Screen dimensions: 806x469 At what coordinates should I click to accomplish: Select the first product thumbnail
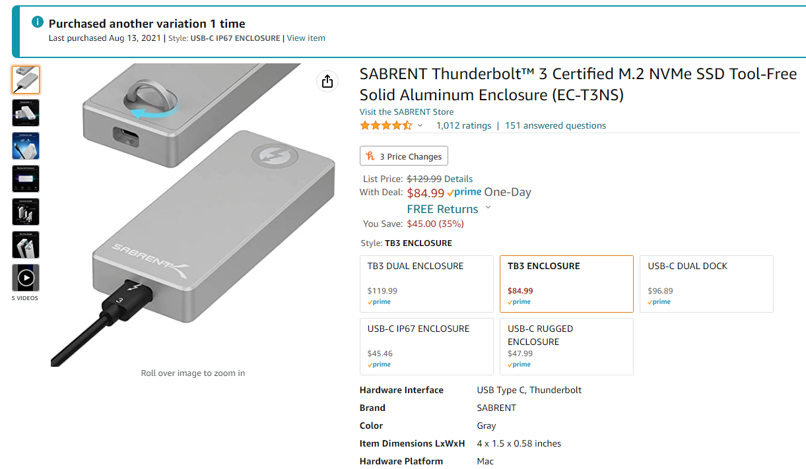[x=26, y=80]
